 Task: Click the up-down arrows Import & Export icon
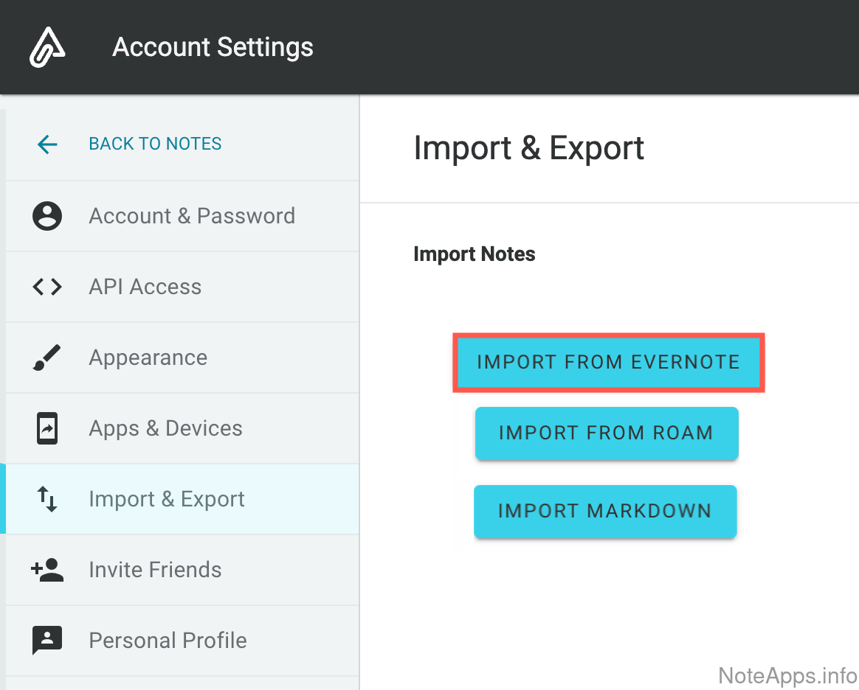47,499
